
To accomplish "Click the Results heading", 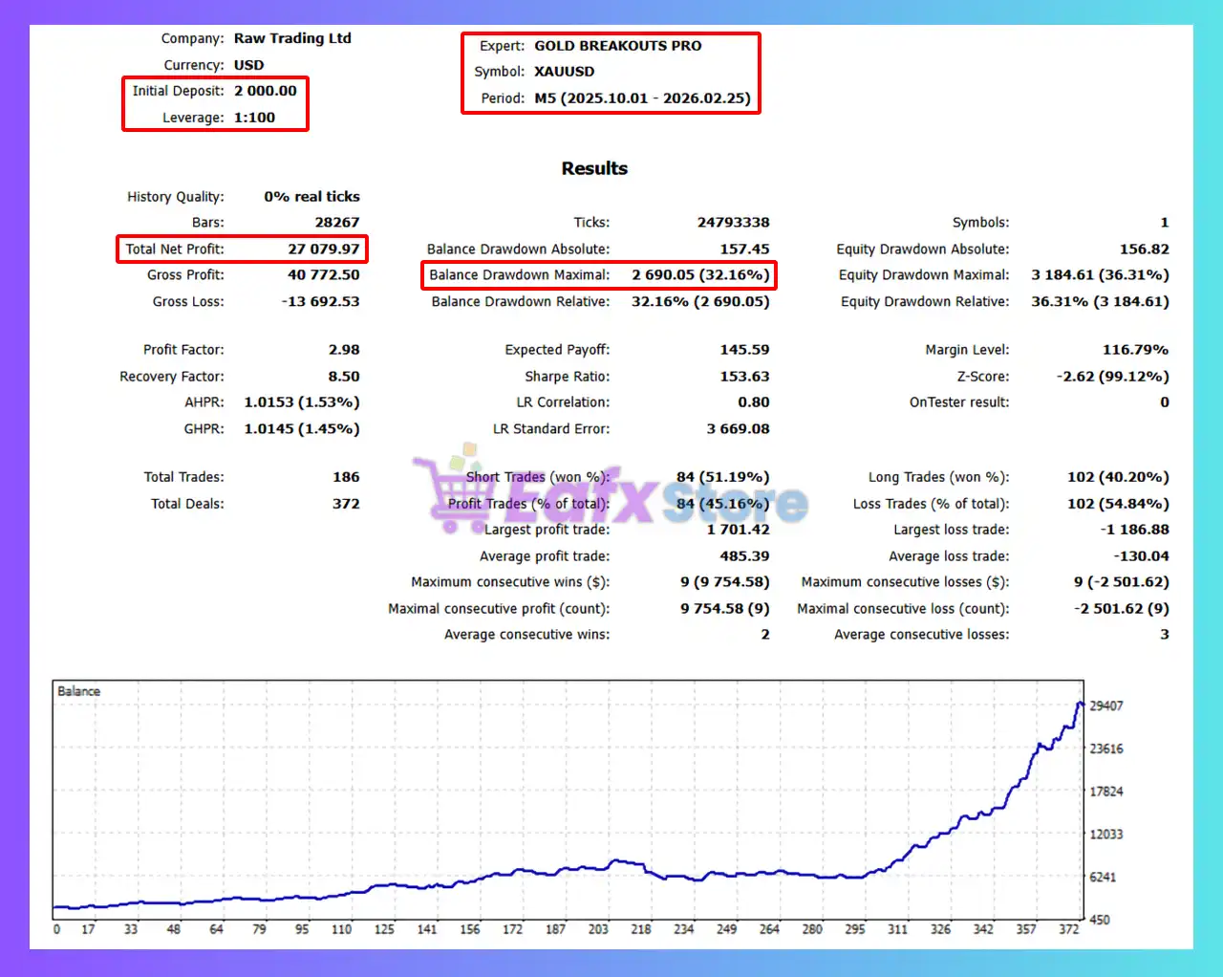I will tap(594, 168).
